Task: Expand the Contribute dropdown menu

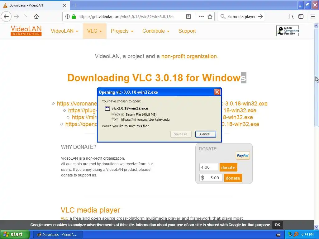Action: [x=156, y=31]
